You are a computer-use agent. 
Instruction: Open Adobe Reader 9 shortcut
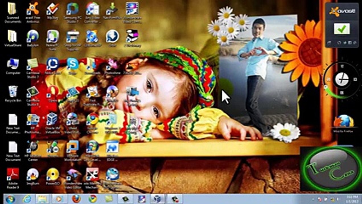coord(13,178)
